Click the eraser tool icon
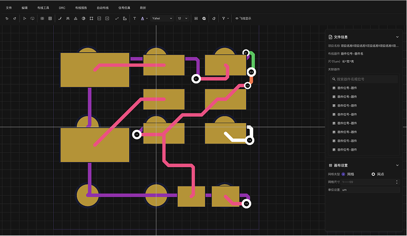The image size is (407, 236). [x=214, y=18]
